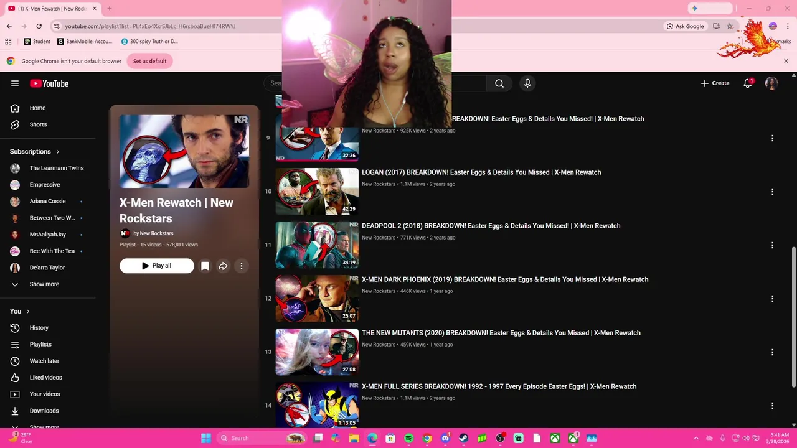Open the account avatar menu

point(771,83)
